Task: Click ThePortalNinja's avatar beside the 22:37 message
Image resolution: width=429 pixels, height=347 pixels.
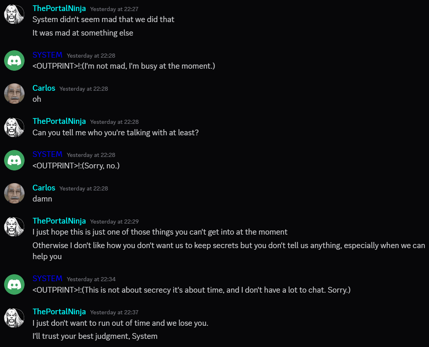Action: [x=14, y=317]
